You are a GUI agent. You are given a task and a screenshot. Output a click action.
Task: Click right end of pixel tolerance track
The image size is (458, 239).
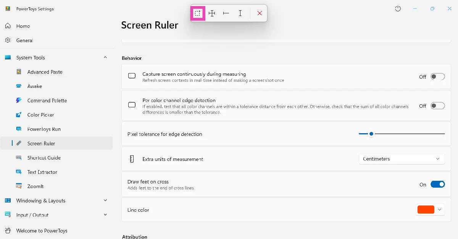444,134
